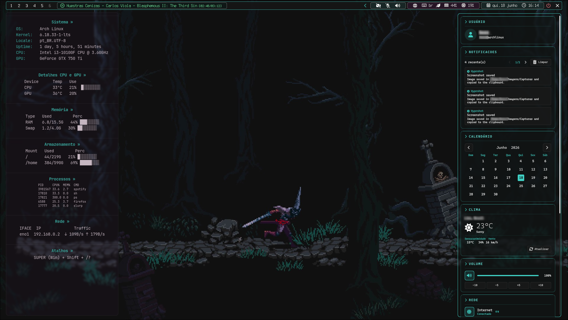Close the side panel with X icon
Viewport: 568px width, 320px height.
pyautogui.click(x=558, y=6)
